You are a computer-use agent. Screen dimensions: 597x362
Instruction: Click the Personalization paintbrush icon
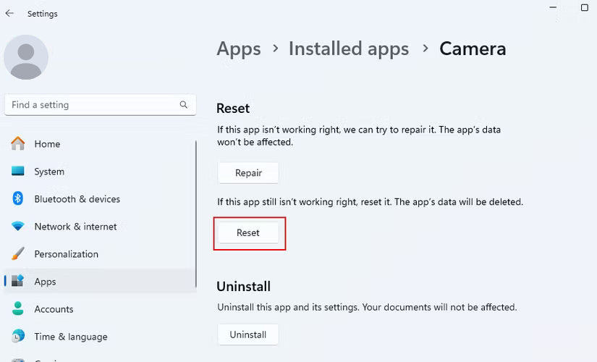pyautogui.click(x=18, y=254)
